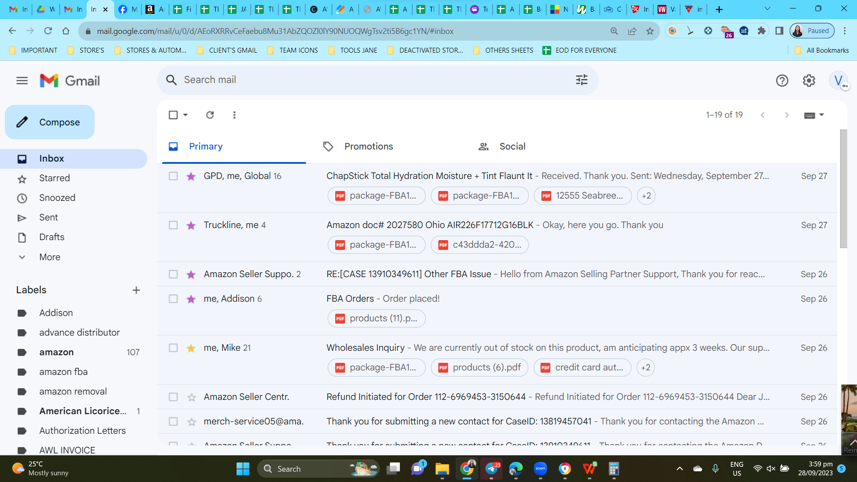The height and width of the screenshot is (482, 857).
Task: Open File Explorer from the taskbar
Action: pyautogui.click(x=442, y=469)
